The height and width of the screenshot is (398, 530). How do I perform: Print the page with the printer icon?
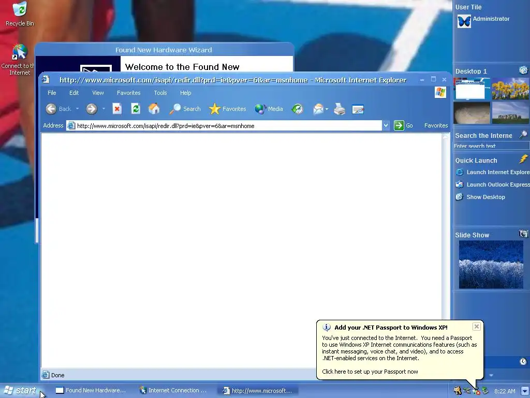340,109
